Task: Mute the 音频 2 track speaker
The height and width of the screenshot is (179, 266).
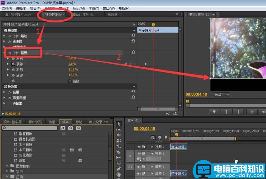Action: point(139,173)
